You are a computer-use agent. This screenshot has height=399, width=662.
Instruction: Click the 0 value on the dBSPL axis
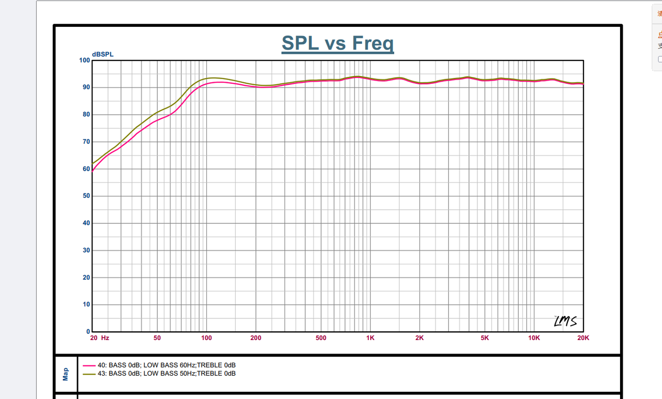pyautogui.click(x=88, y=332)
